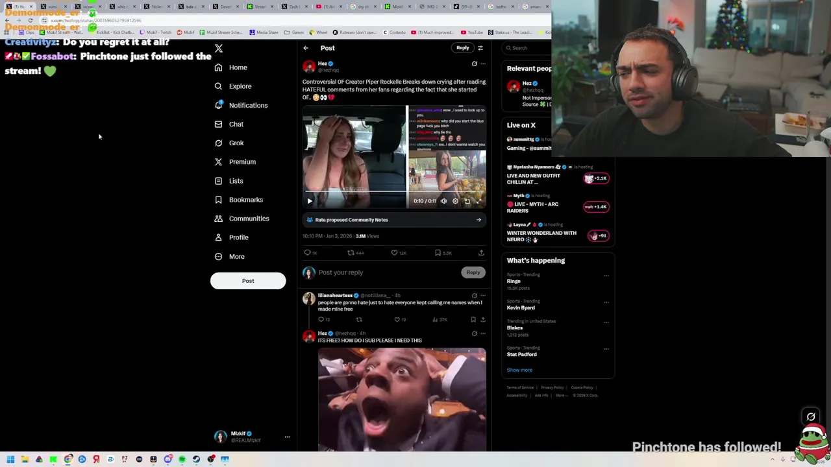Open Notifications in the sidebar
Viewport: 831px width, 467px height.
(241, 105)
